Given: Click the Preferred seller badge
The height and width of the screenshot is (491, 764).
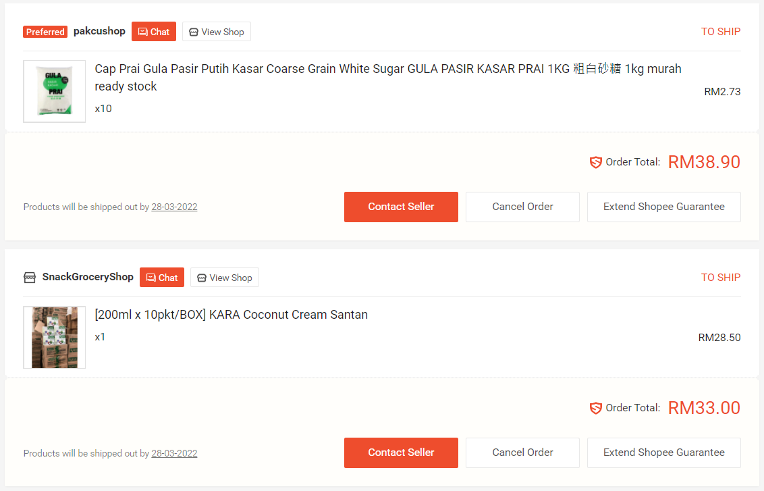Looking at the screenshot, I should 45,32.
